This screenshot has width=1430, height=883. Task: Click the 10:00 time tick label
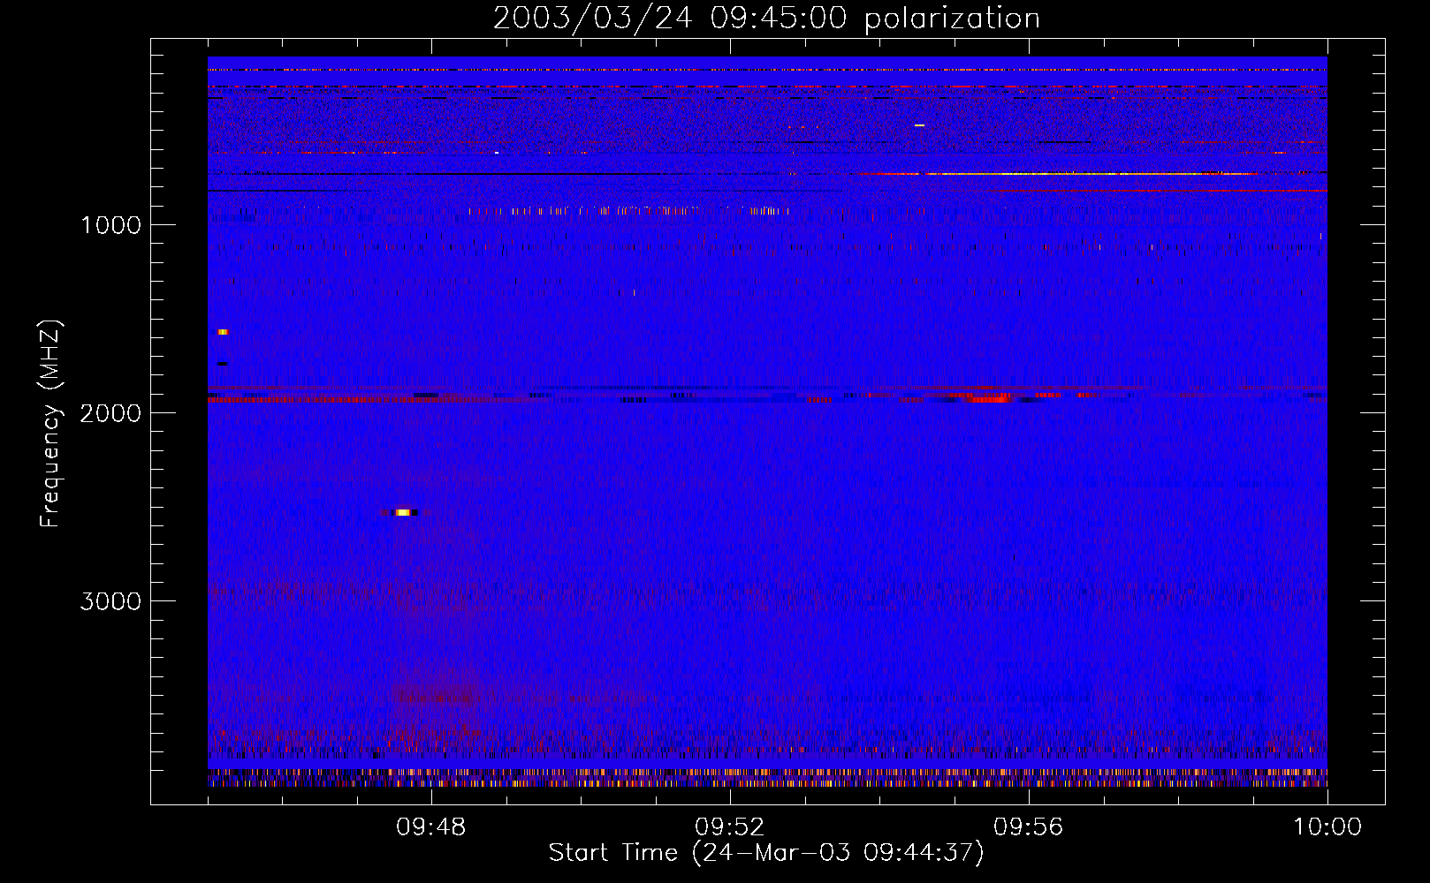[1327, 827]
